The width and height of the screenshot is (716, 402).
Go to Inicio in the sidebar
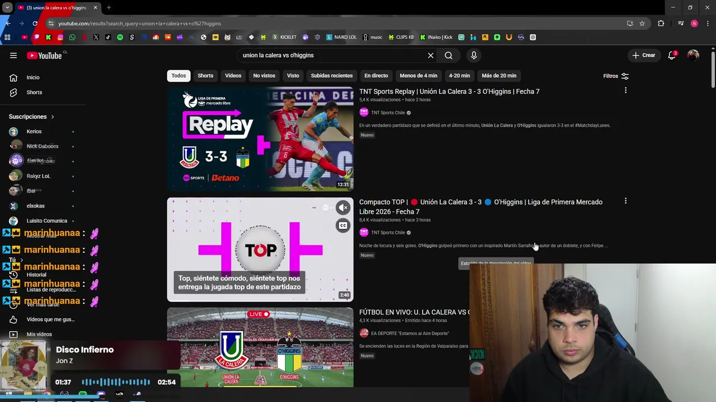33,78
